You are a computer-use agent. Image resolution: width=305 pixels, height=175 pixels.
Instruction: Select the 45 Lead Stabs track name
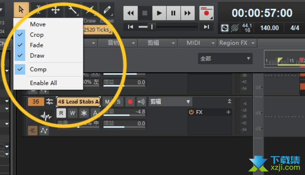click(78, 102)
